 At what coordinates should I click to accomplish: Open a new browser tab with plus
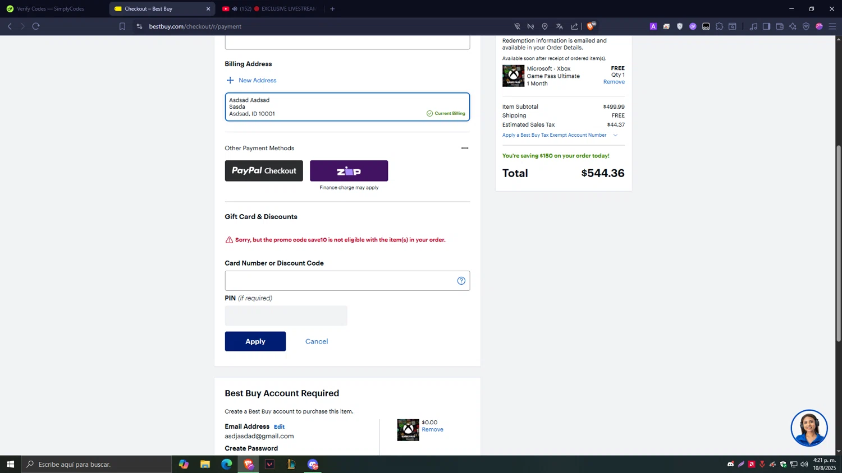point(332,9)
